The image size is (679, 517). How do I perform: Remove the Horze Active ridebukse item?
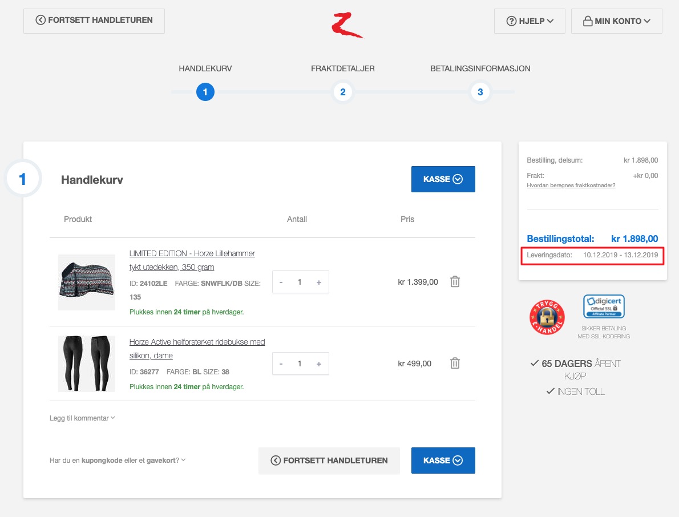pos(455,363)
